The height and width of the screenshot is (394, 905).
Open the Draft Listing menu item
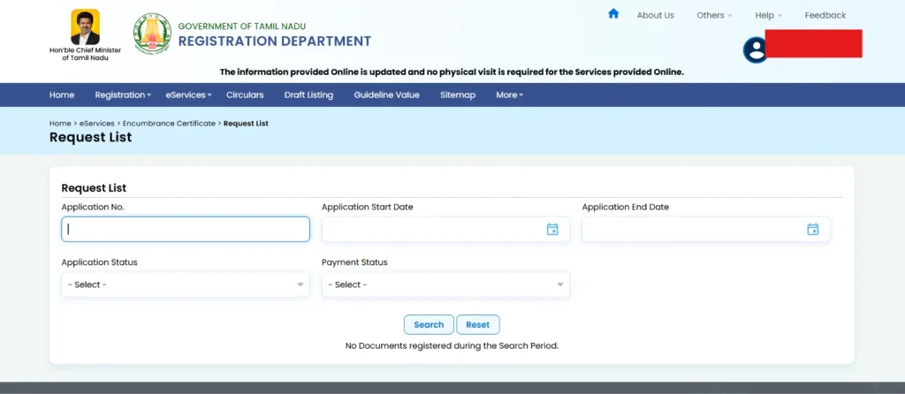[x=308, y=95]
